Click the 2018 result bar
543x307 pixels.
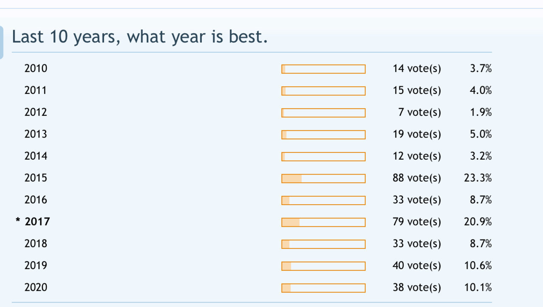[x=323, y=244]
